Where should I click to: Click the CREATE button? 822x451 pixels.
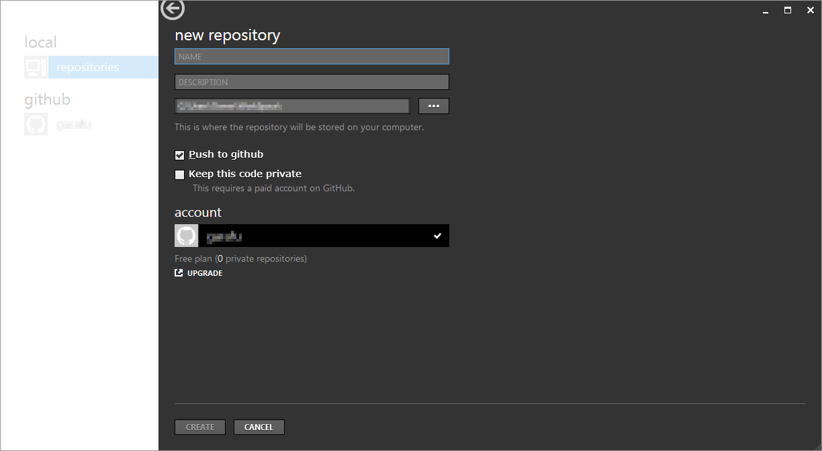[200, 427]
